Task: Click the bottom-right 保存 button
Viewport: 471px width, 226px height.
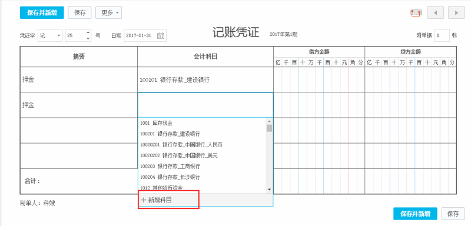Action: click(x=453, y=214)
